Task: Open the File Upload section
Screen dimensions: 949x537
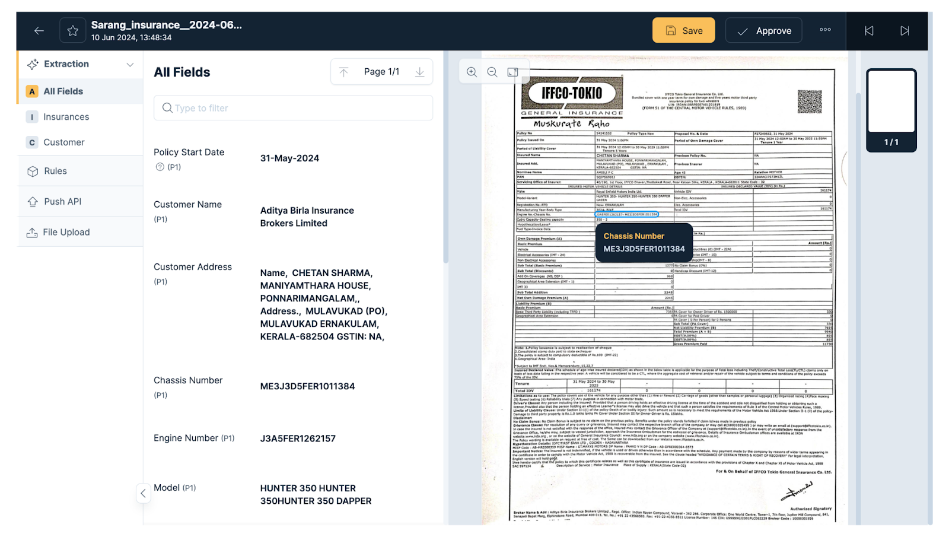Action: [x=81, y=233]
